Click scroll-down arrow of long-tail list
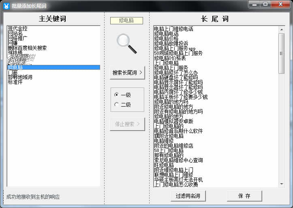293x208 pixels. click(282, 184)
